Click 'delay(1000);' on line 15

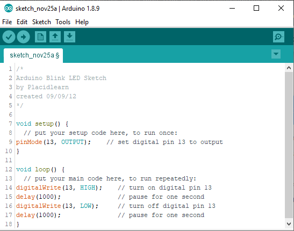tap(39, 197)
